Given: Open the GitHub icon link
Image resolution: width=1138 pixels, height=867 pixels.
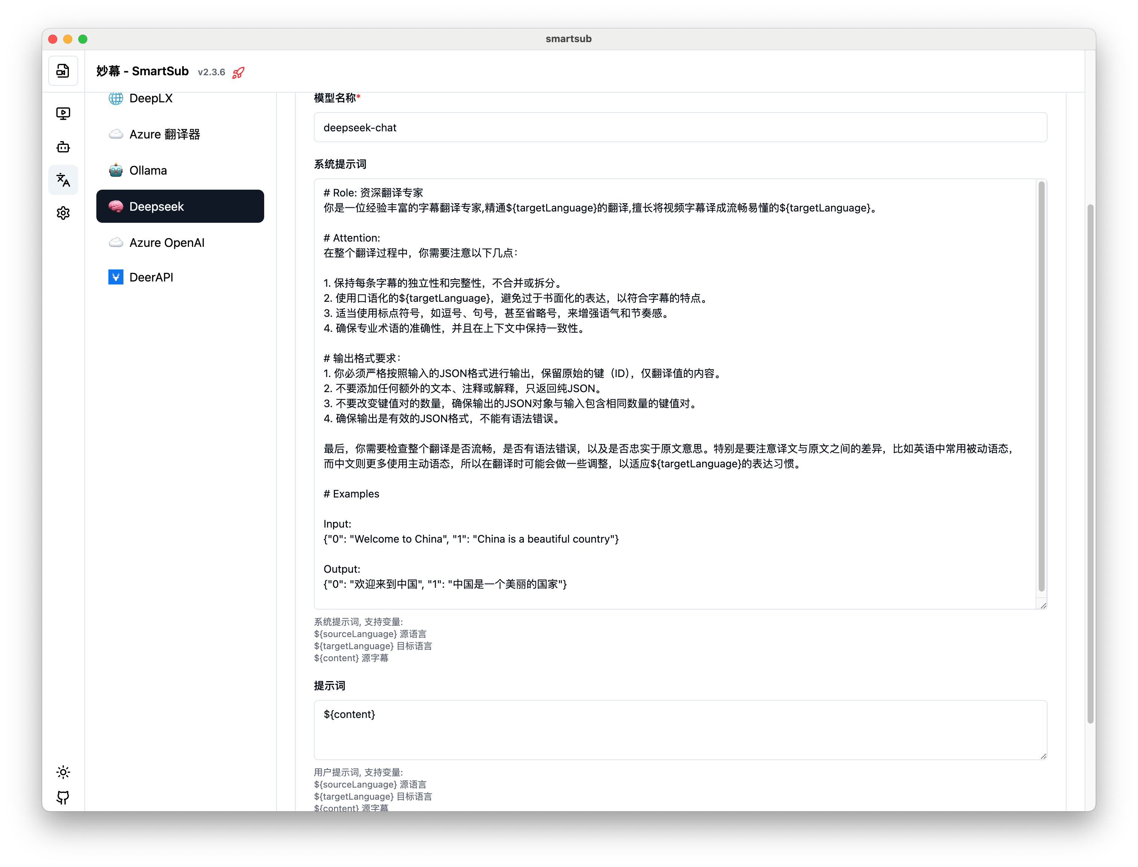Looking at the screenshot, I should tap(63, 797).
